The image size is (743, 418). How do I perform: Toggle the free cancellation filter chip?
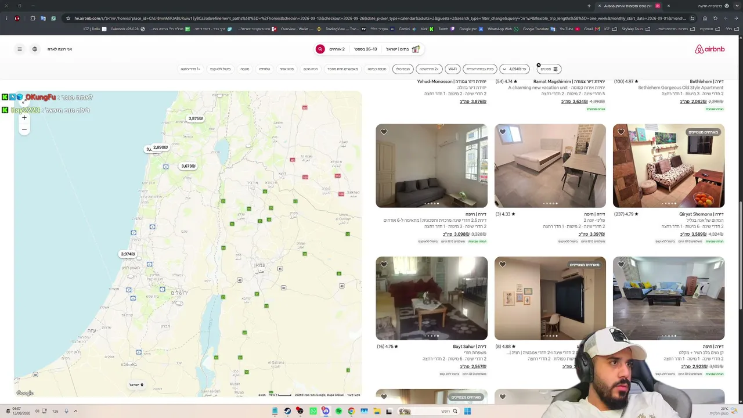pyautogui.click(x=220, y=69)
